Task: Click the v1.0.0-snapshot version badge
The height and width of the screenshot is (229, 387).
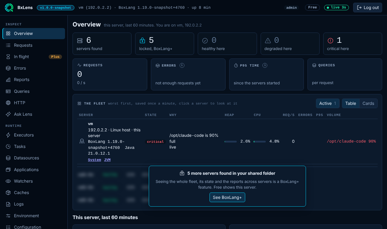Action: coord(56,8)
